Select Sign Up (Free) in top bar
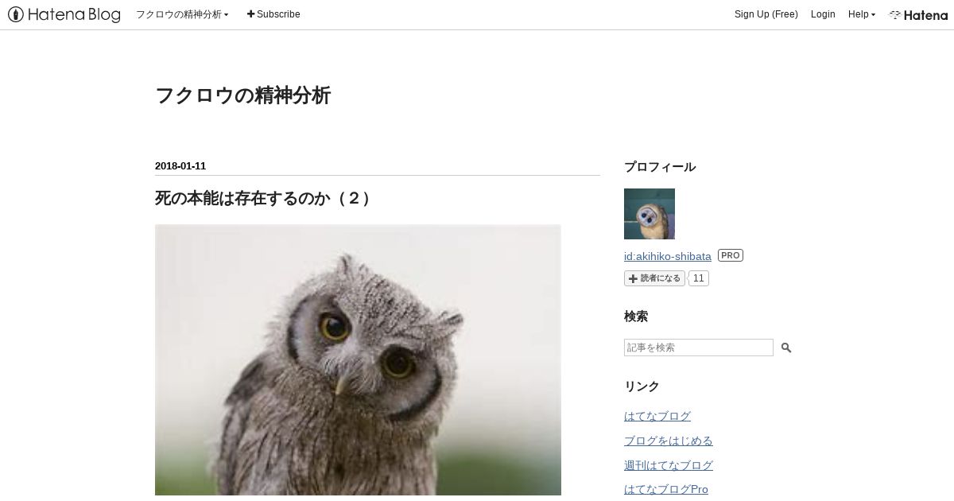Screen dimensions: 954x501 (x=766, y=14)
